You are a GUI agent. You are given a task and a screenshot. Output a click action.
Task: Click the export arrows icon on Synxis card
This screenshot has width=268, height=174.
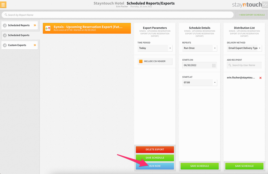[x=48, y=28]
